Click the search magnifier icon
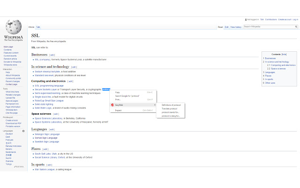This screenshot has width=300, height=188. click(x=296, y=27)
